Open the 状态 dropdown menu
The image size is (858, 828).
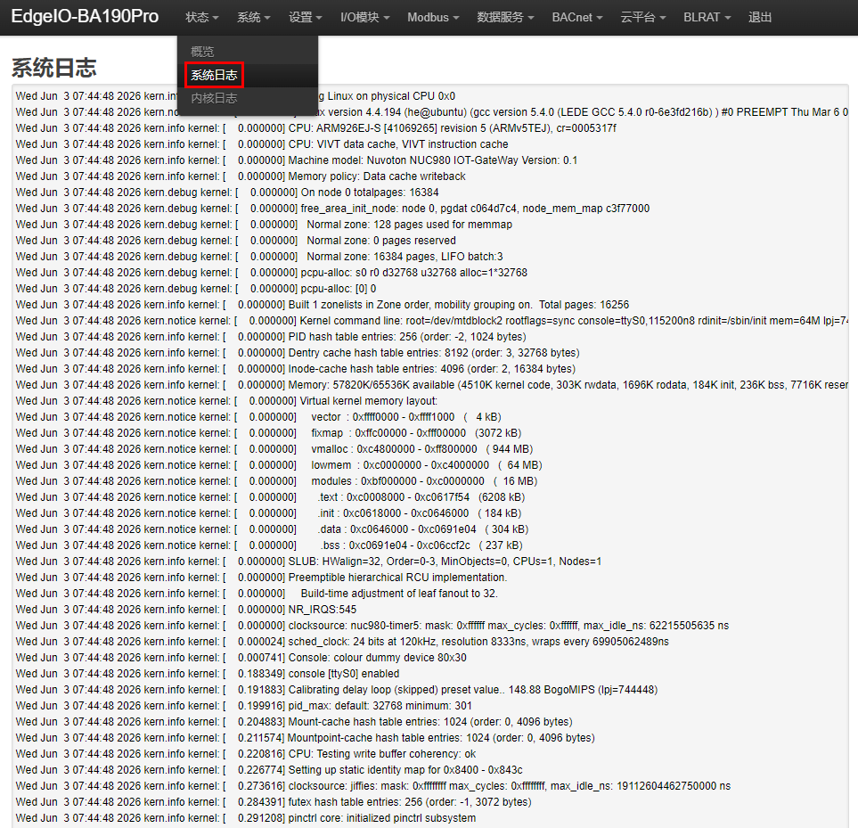coord(202,18)
